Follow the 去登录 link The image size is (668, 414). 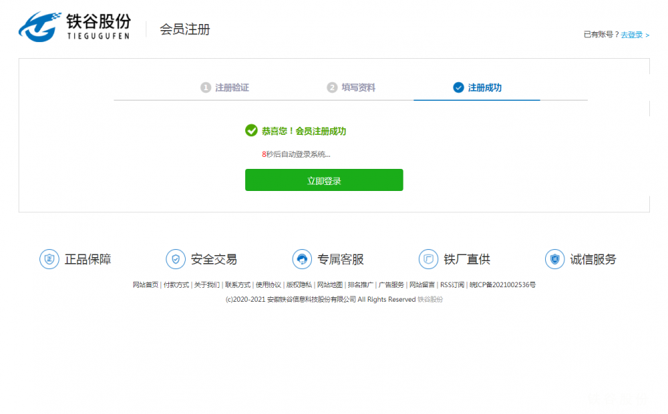coord(631,35)
